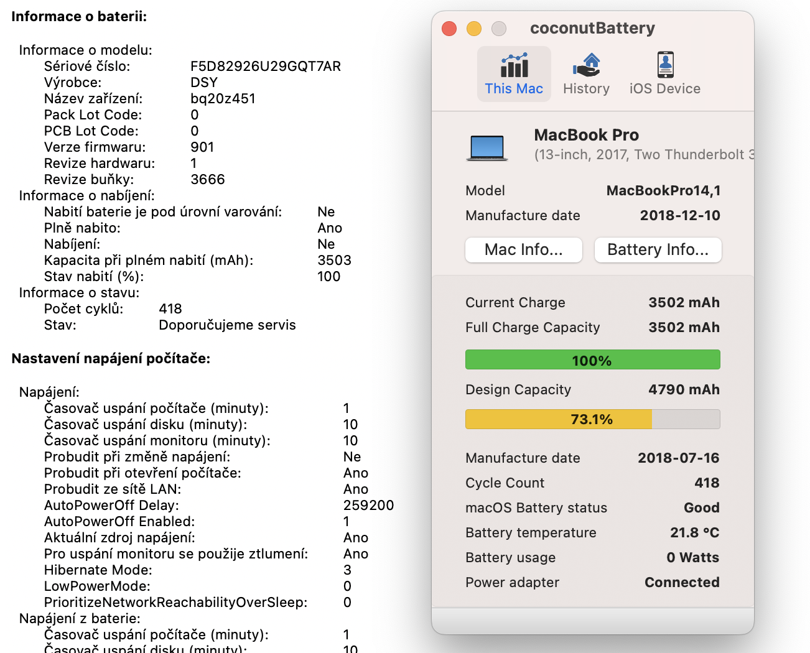The width and height of the screenshot is (810, 653).
Task: Click the Informace o modelu section label
Action: [85, 50]
